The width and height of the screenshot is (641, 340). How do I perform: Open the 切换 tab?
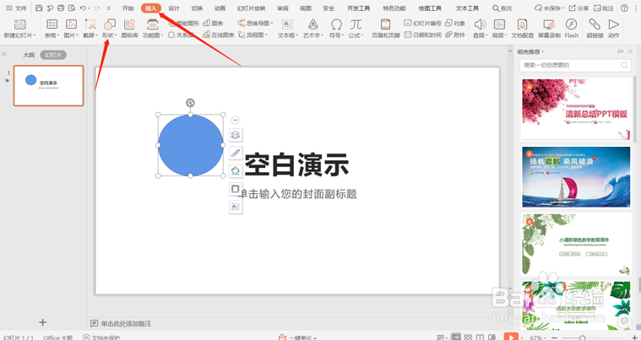(x=197, y=8)
